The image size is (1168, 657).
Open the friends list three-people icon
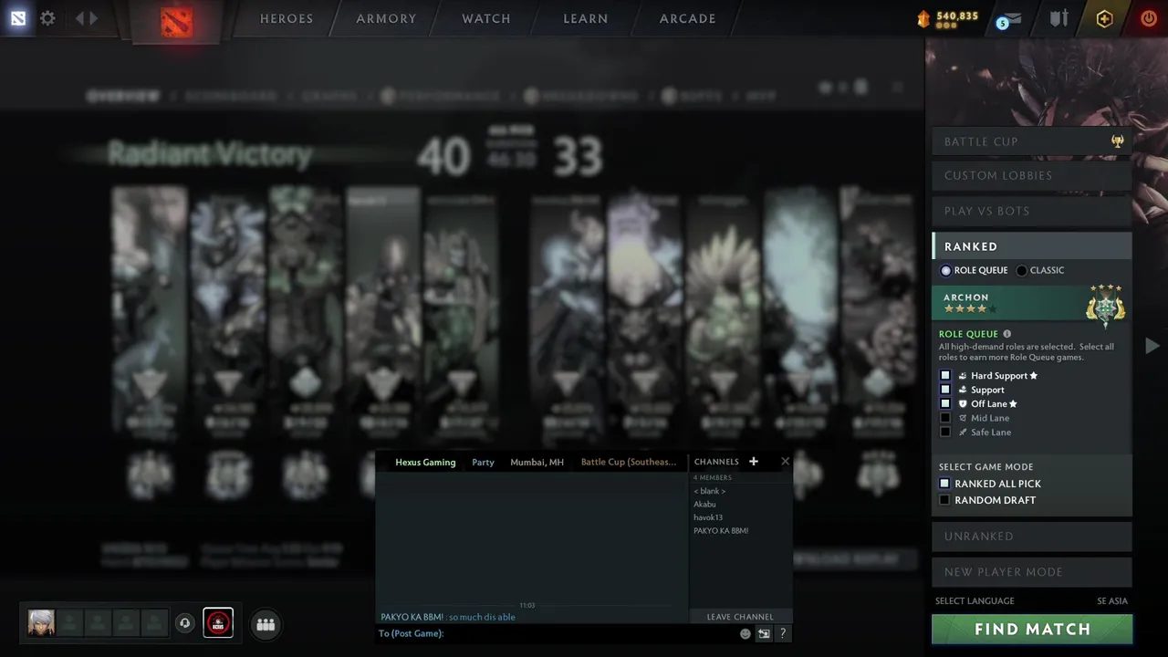click(x=266, y=624)
